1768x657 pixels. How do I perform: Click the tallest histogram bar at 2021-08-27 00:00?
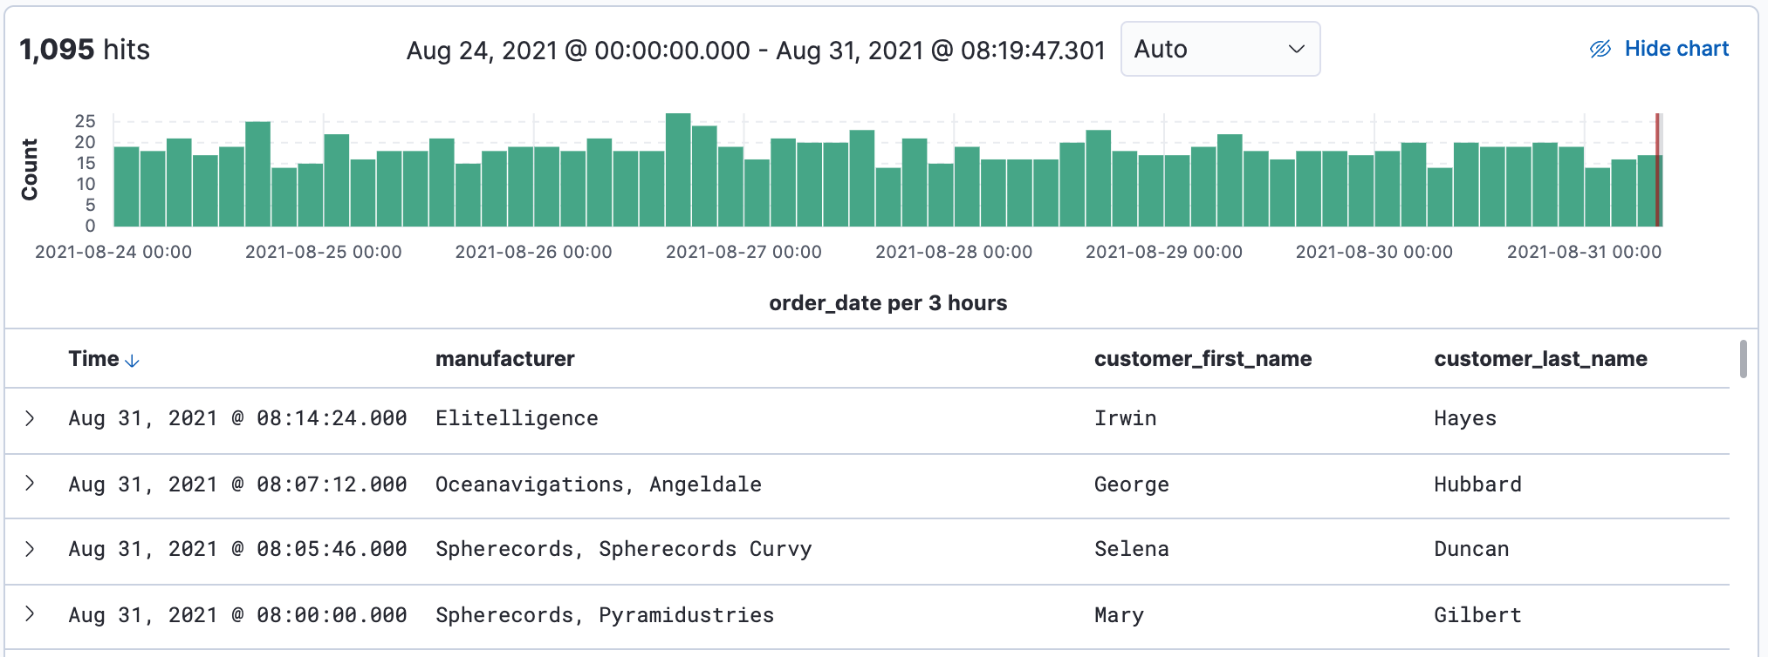(x=678, y=171)
